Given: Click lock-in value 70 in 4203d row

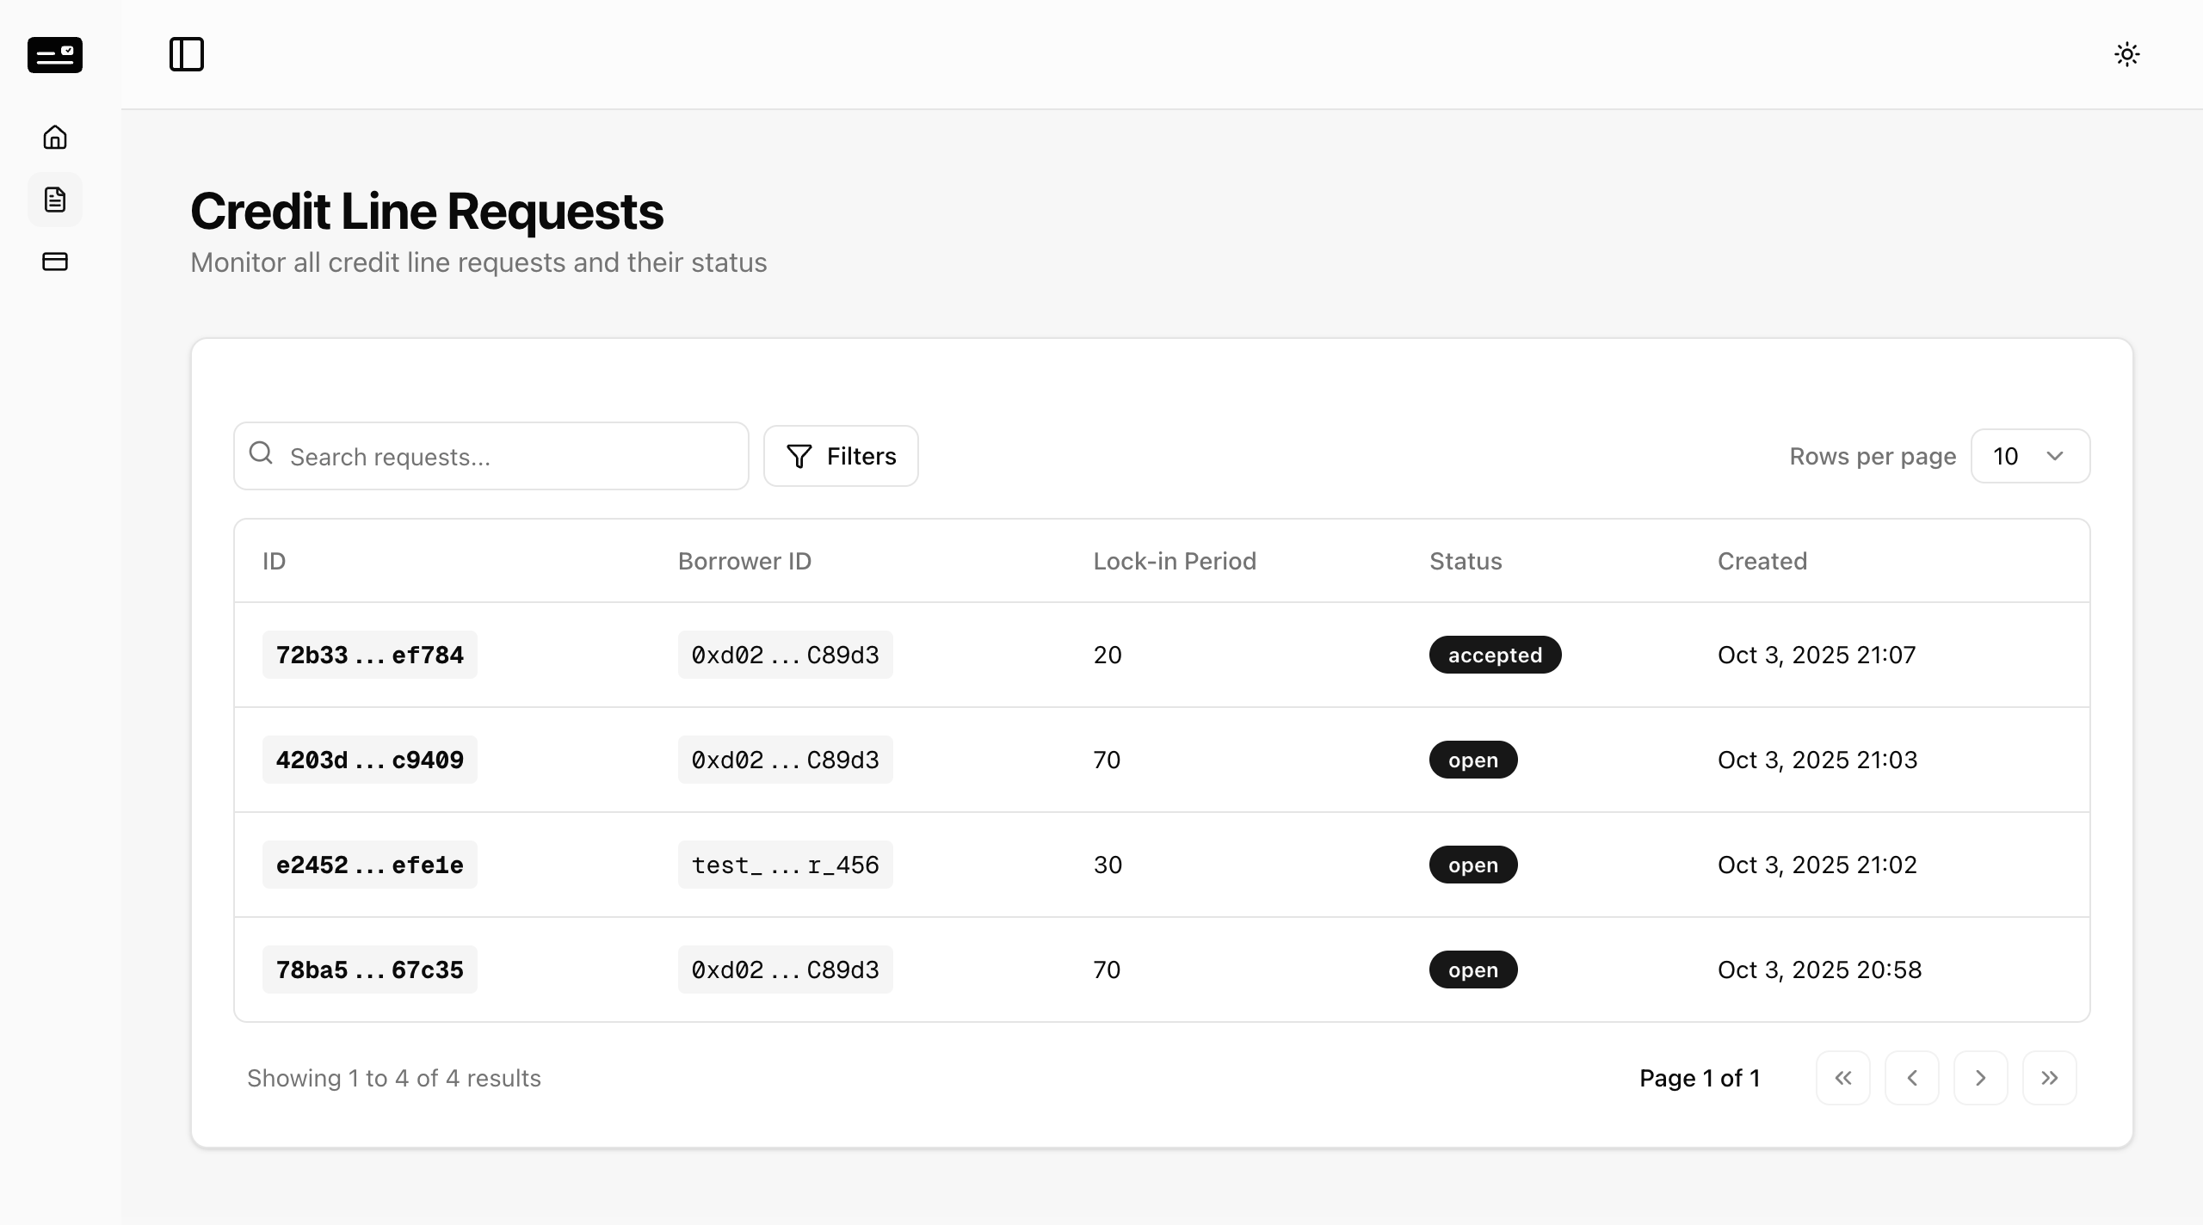Looking at the screenshot, I should (x=1107, y=760).
